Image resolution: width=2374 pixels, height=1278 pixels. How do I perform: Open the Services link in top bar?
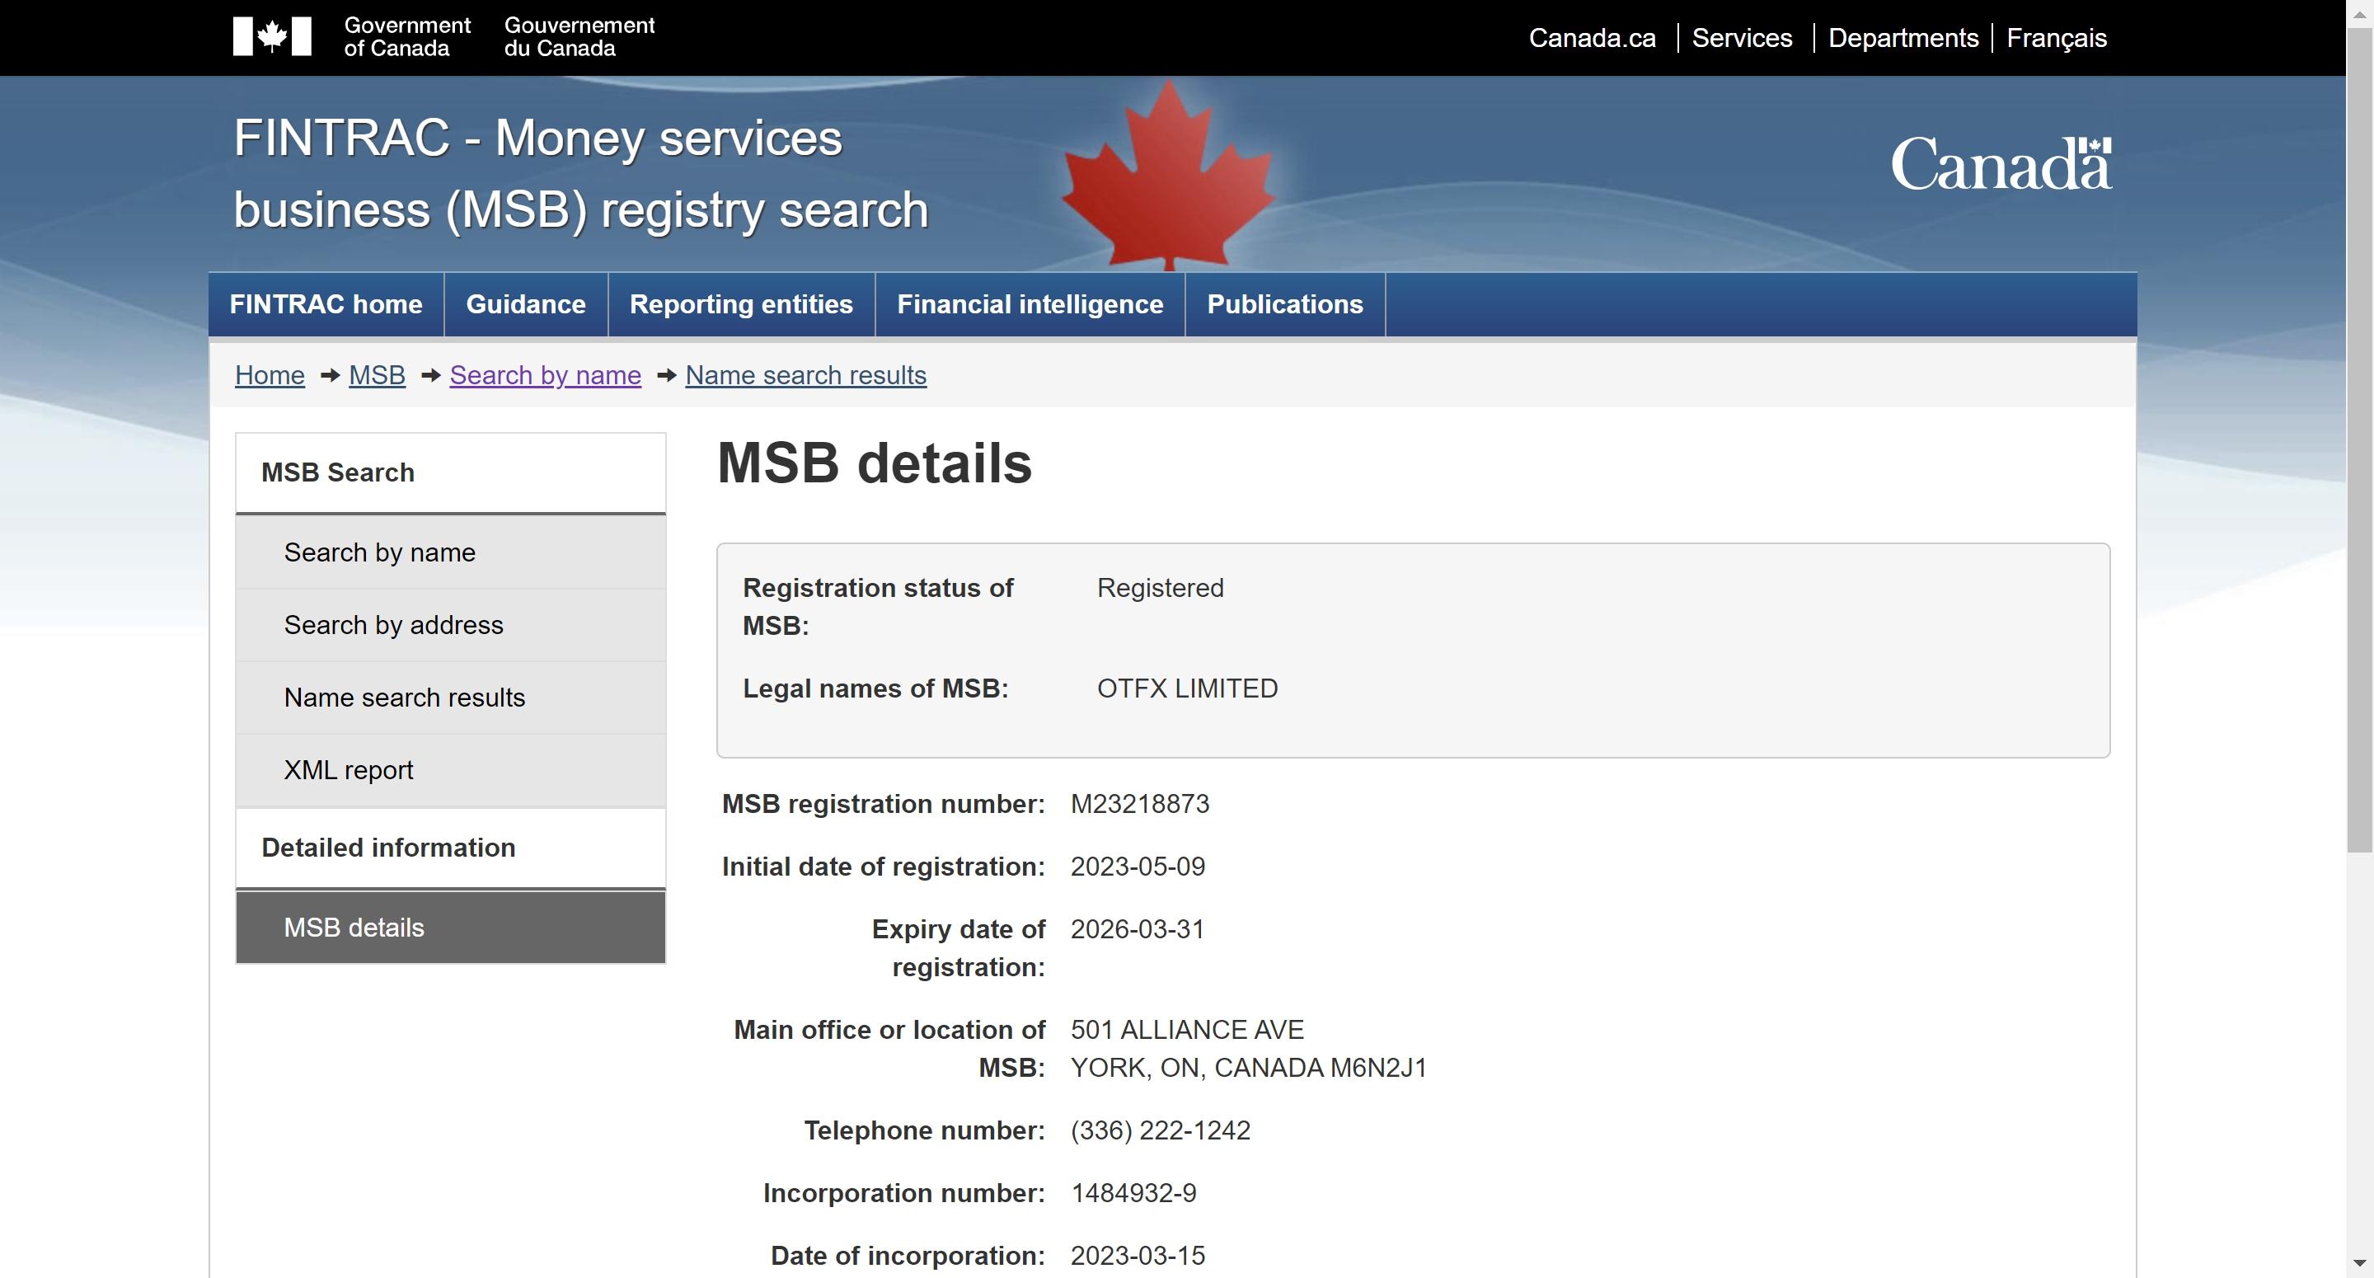[1742, 38]
